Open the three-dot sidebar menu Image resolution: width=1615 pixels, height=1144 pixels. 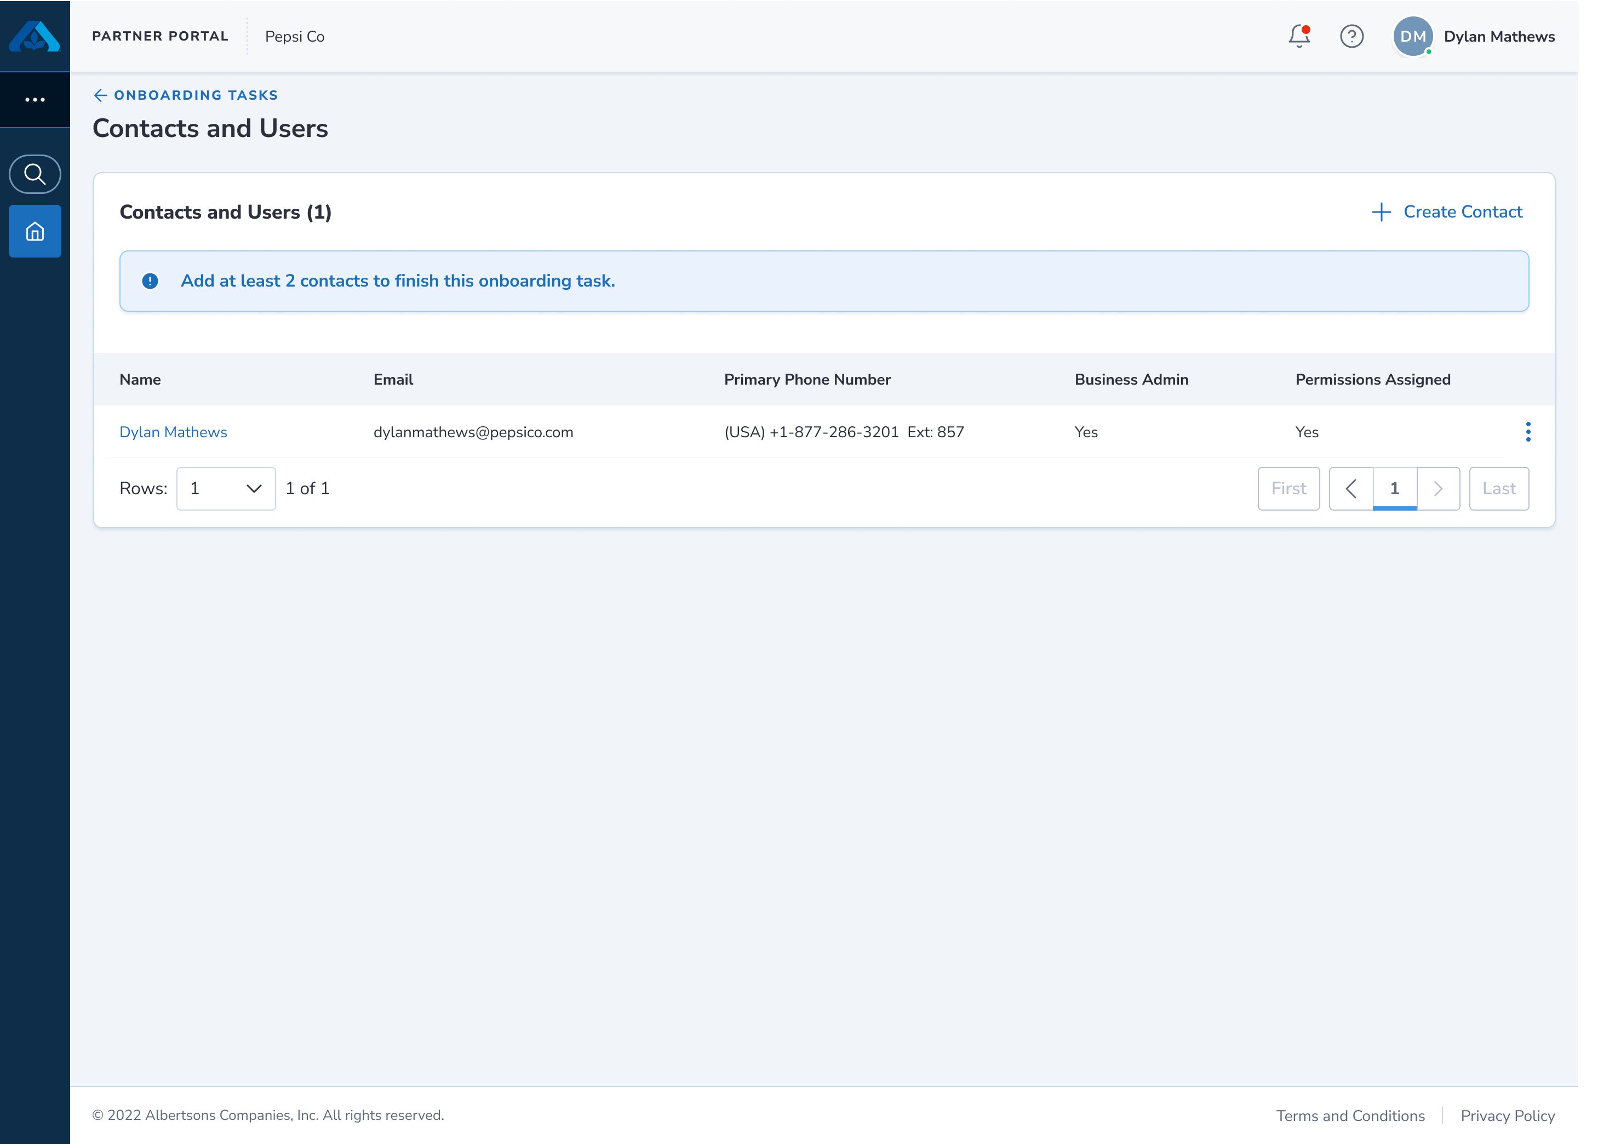click(x=35, y=100)
